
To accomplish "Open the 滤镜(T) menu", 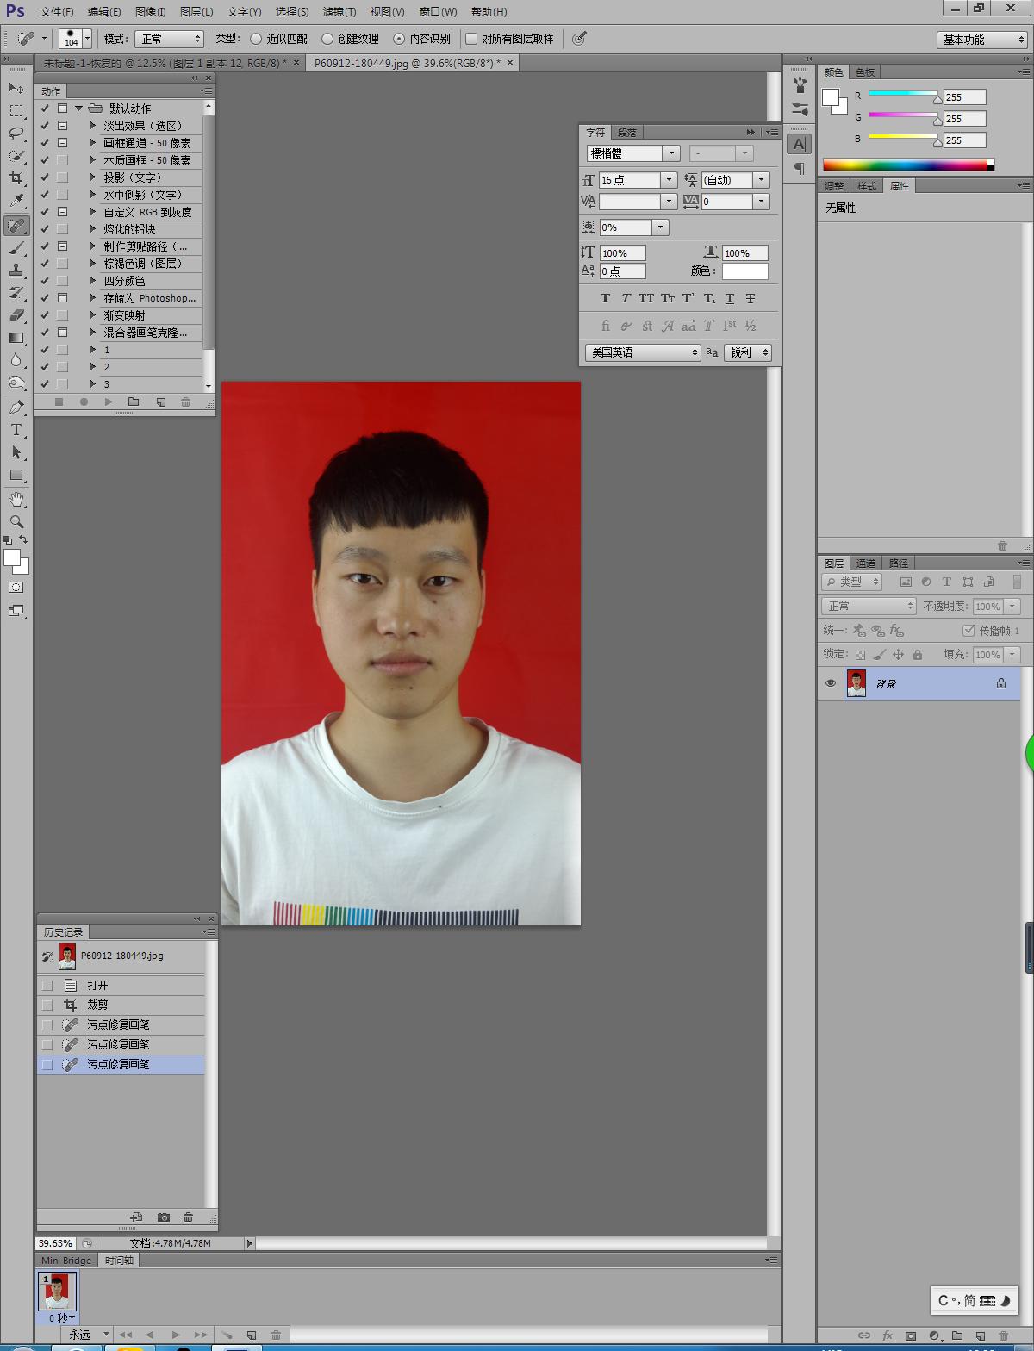I will click(x=339, y=12).
